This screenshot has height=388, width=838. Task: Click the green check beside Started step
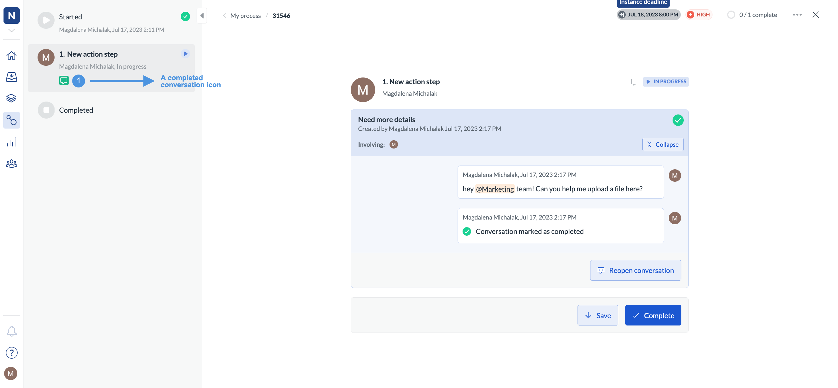pos(185,16)
